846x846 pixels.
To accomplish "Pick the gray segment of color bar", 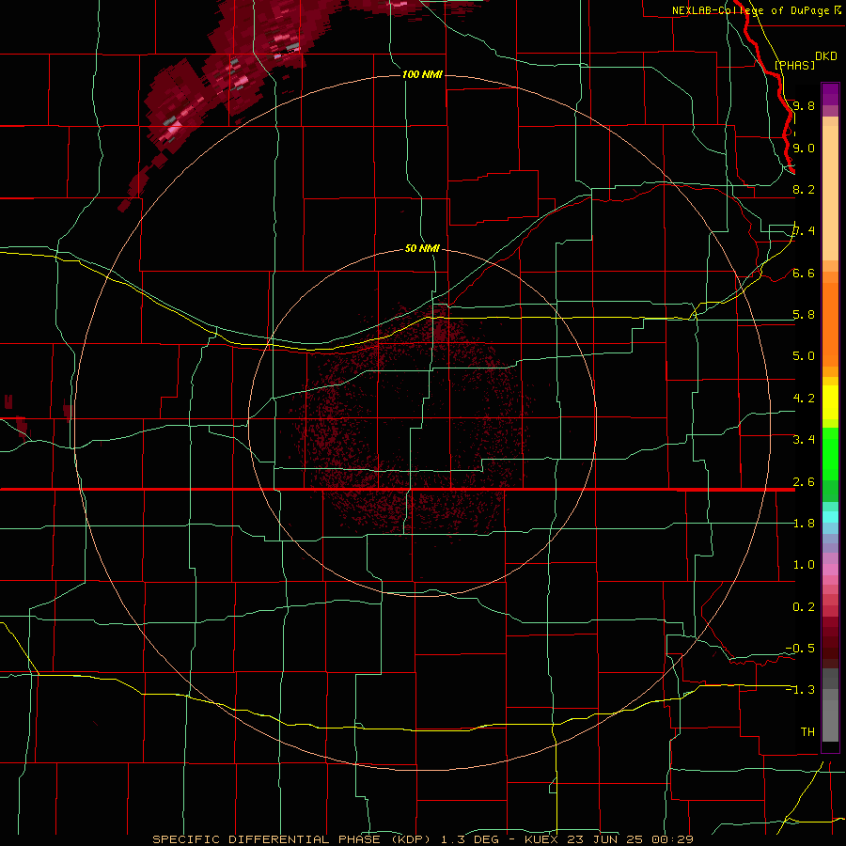I will point(830,707).
